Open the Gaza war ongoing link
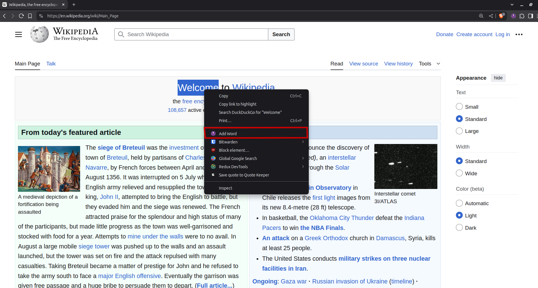The height and width of the screenshot is (288, 538). 294,281
